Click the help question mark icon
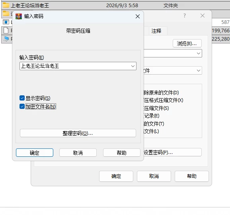This screenshot has height=215, width=230. [x=185, y=16]
